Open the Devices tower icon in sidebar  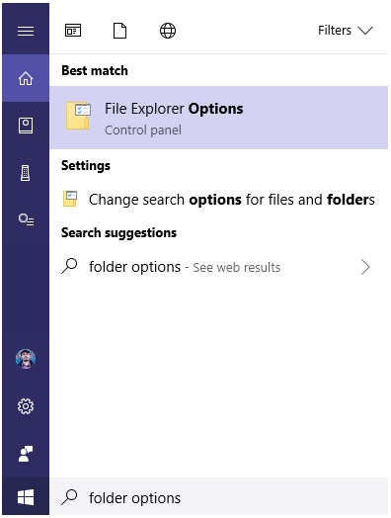coord(26,173)
